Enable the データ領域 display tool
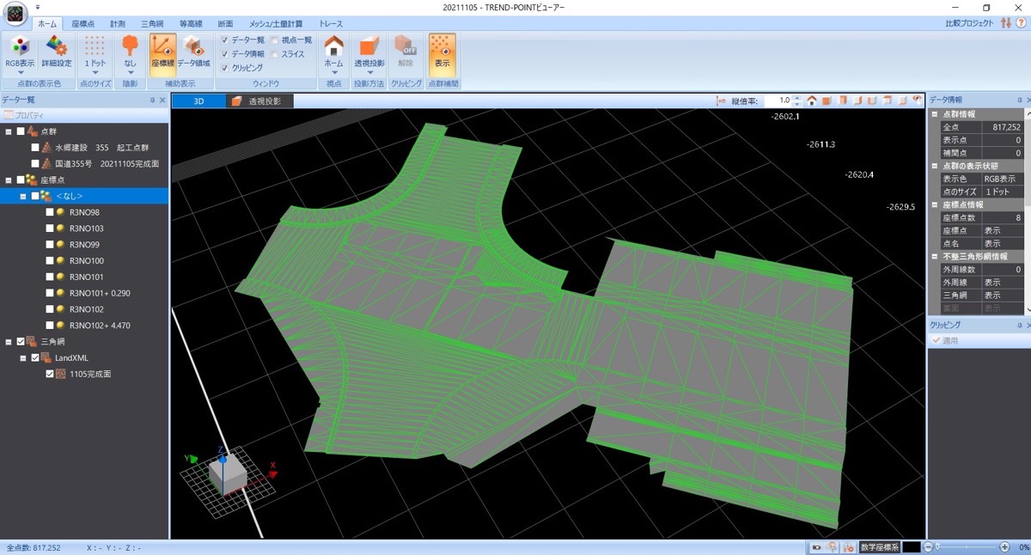The width and height of the screenshot is (1031, 555). click(193, 52)
